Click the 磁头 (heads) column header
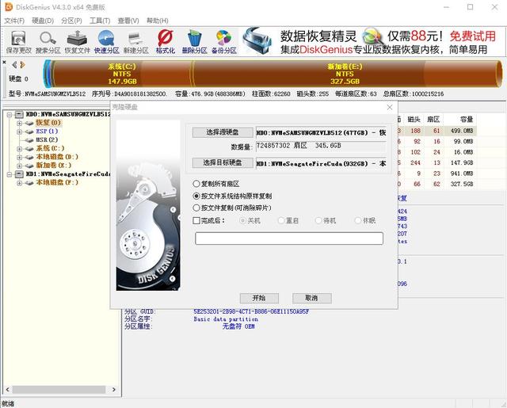 point(414,120)
